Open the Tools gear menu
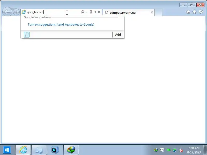 coord(201,12)
